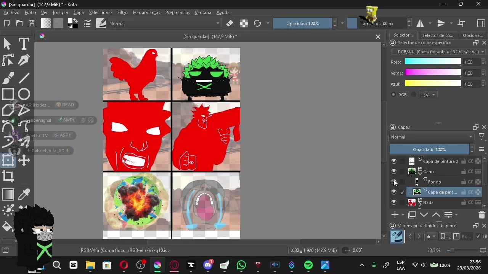
Task: Close the Sin guardar document tab
Action: pos(378,37)
